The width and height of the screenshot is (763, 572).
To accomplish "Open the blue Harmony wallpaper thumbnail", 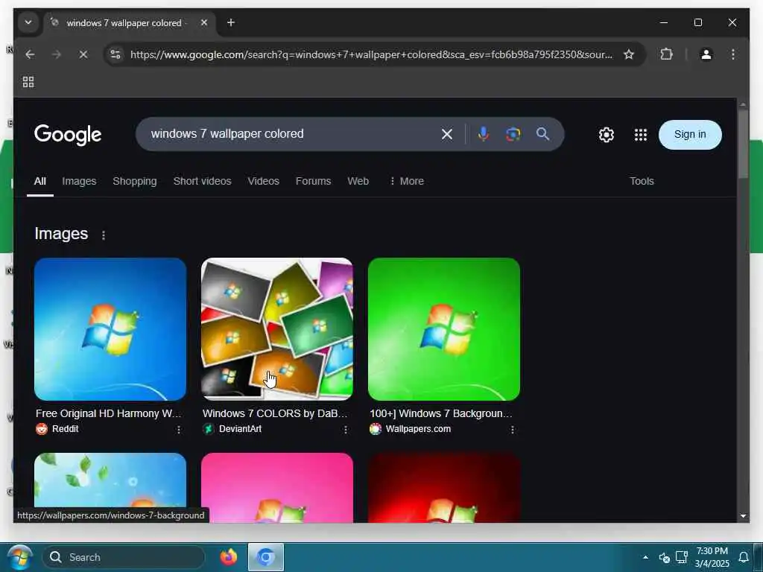I will tap(110, 329).
